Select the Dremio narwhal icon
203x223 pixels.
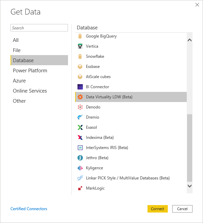pos(80,117)
